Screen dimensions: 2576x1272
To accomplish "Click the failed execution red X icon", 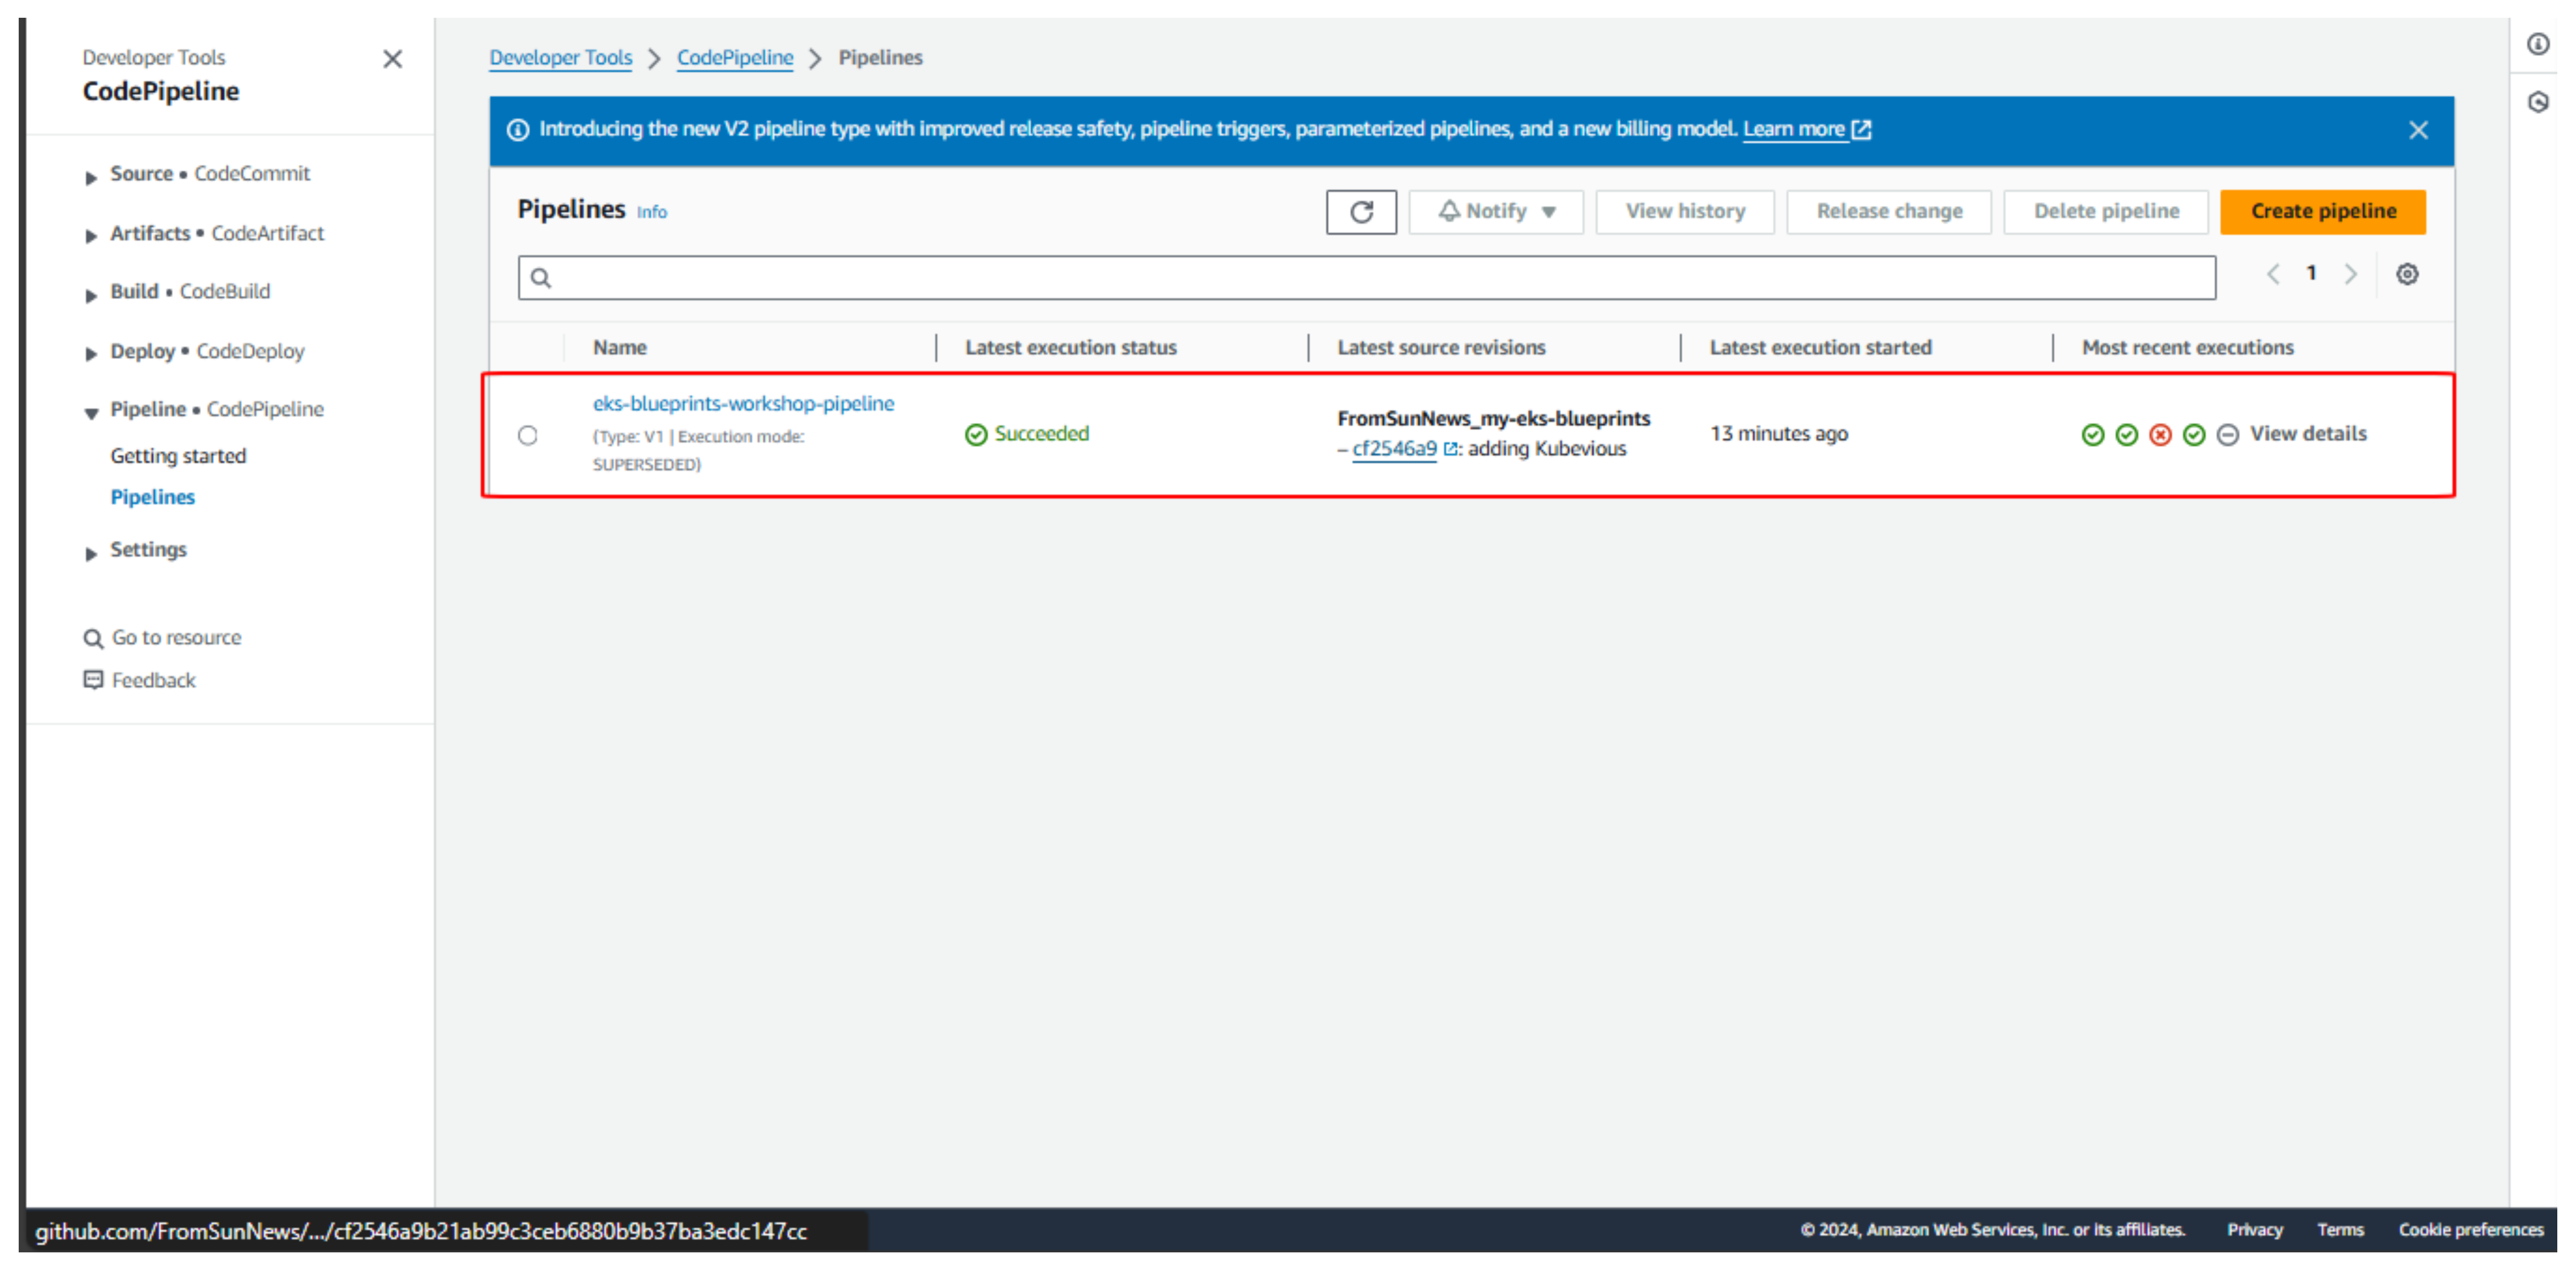I will (2160, 435).
